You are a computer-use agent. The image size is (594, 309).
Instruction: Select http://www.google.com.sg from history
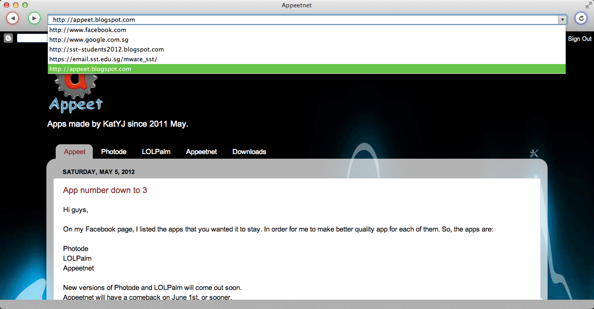[307, 39]
